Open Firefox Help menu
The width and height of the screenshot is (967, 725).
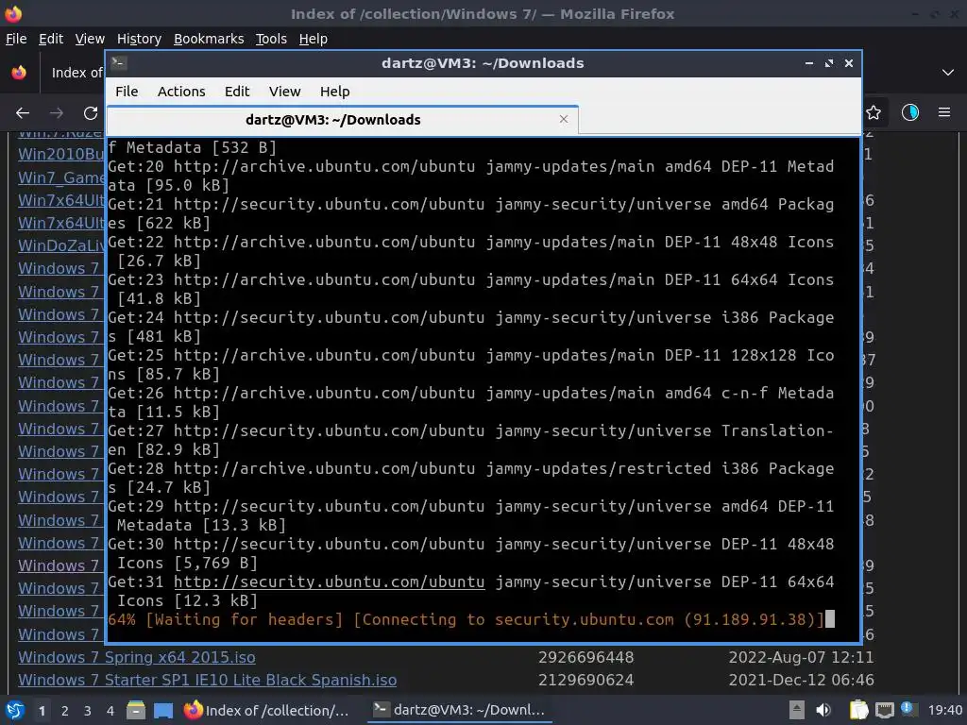click(314, 38)
